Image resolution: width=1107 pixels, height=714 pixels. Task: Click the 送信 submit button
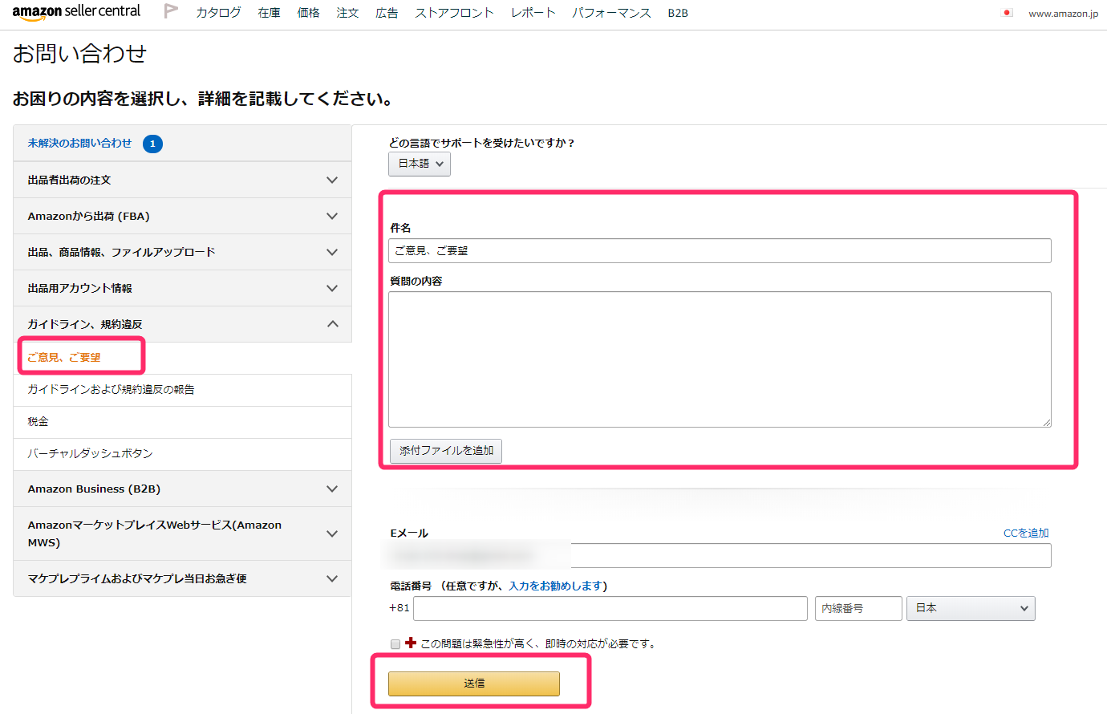[474, 684]
